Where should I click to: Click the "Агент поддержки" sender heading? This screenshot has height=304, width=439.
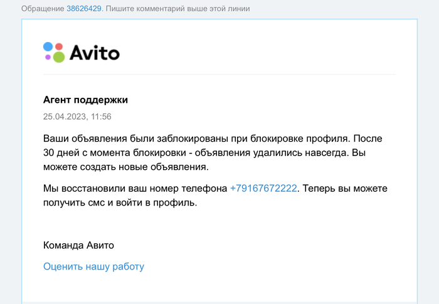pyautogui.click(x=85, y=100)
